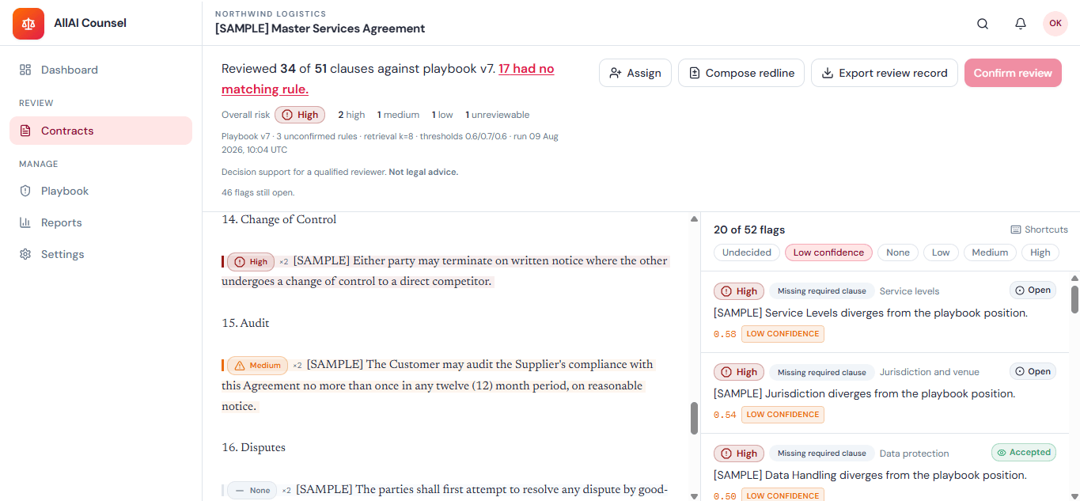The height and width of the screenshot is (501, 1080).
Task: Click High badge on Data Handling flag
Action: pos(739,454)
